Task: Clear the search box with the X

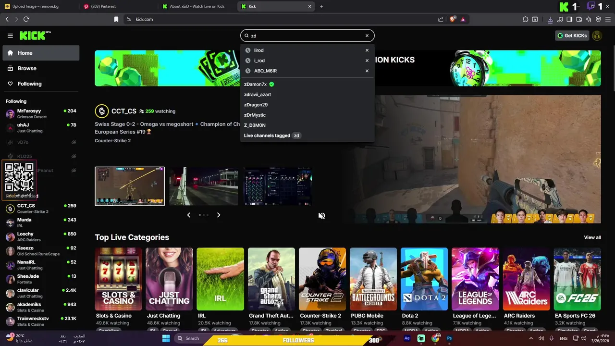Action: (367, 36)
